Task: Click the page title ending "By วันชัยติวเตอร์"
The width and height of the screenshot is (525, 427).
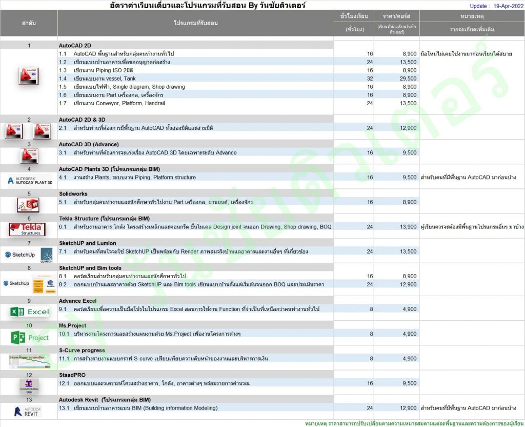Action: (x=208, y=5)
